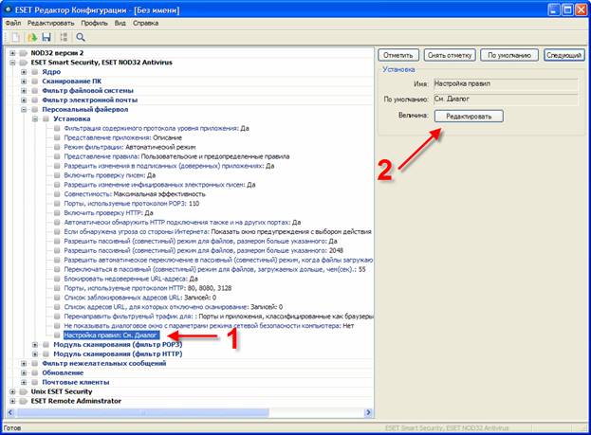Toggle the mark box for Совместимость: Максимальная эффективность
Viewport: 591px width, 435px height.
pos(57,194)
